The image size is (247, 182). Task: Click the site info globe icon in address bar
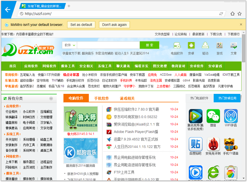pyautogui.click(x=21, y=14)
